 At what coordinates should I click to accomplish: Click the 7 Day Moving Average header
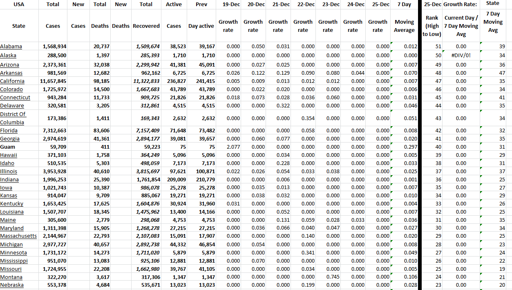[404, 26]
